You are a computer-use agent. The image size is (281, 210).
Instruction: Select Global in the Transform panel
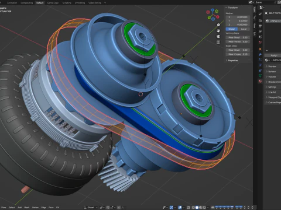coord(232,29)
